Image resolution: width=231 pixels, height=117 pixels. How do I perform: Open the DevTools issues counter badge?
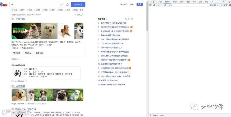(224, 2)
